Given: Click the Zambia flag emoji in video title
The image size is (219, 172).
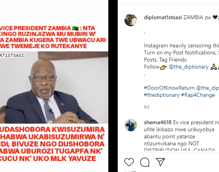Looking at the screenshot, I should pos(75,29).
